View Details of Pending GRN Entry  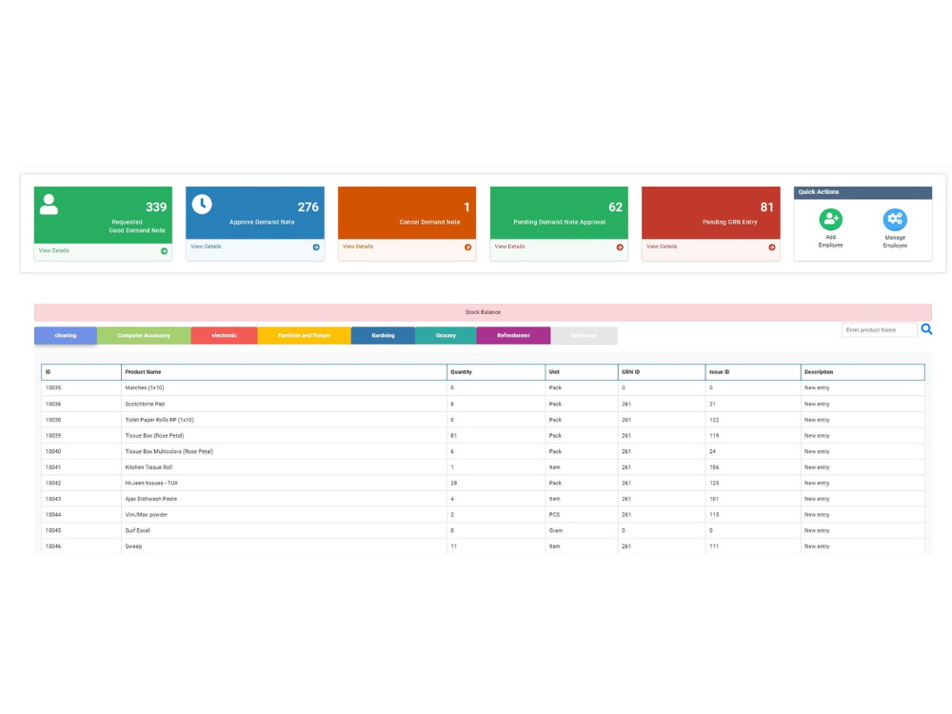(662, 247)
